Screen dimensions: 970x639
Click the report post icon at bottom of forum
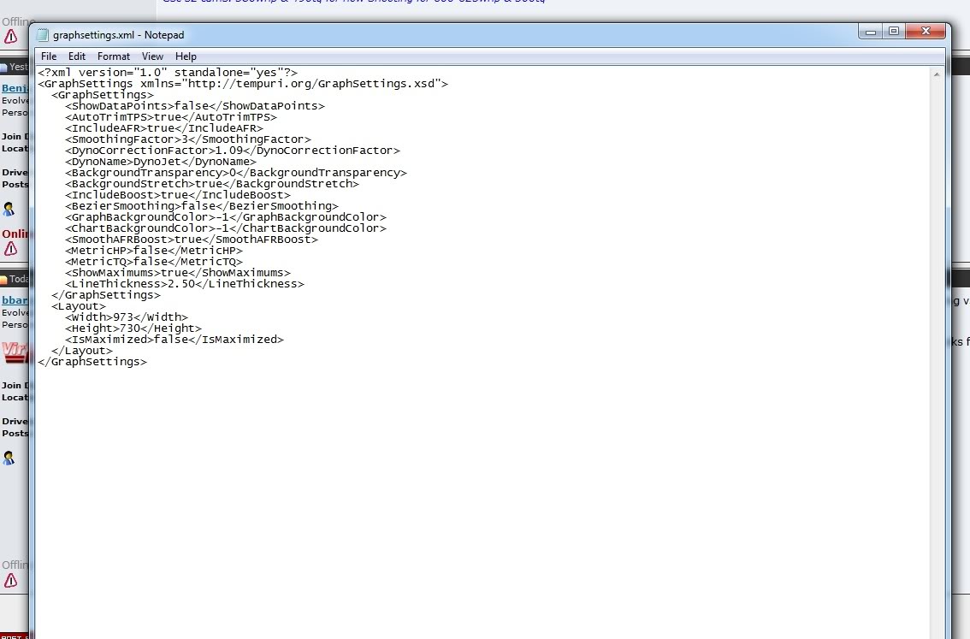point(10,580)
